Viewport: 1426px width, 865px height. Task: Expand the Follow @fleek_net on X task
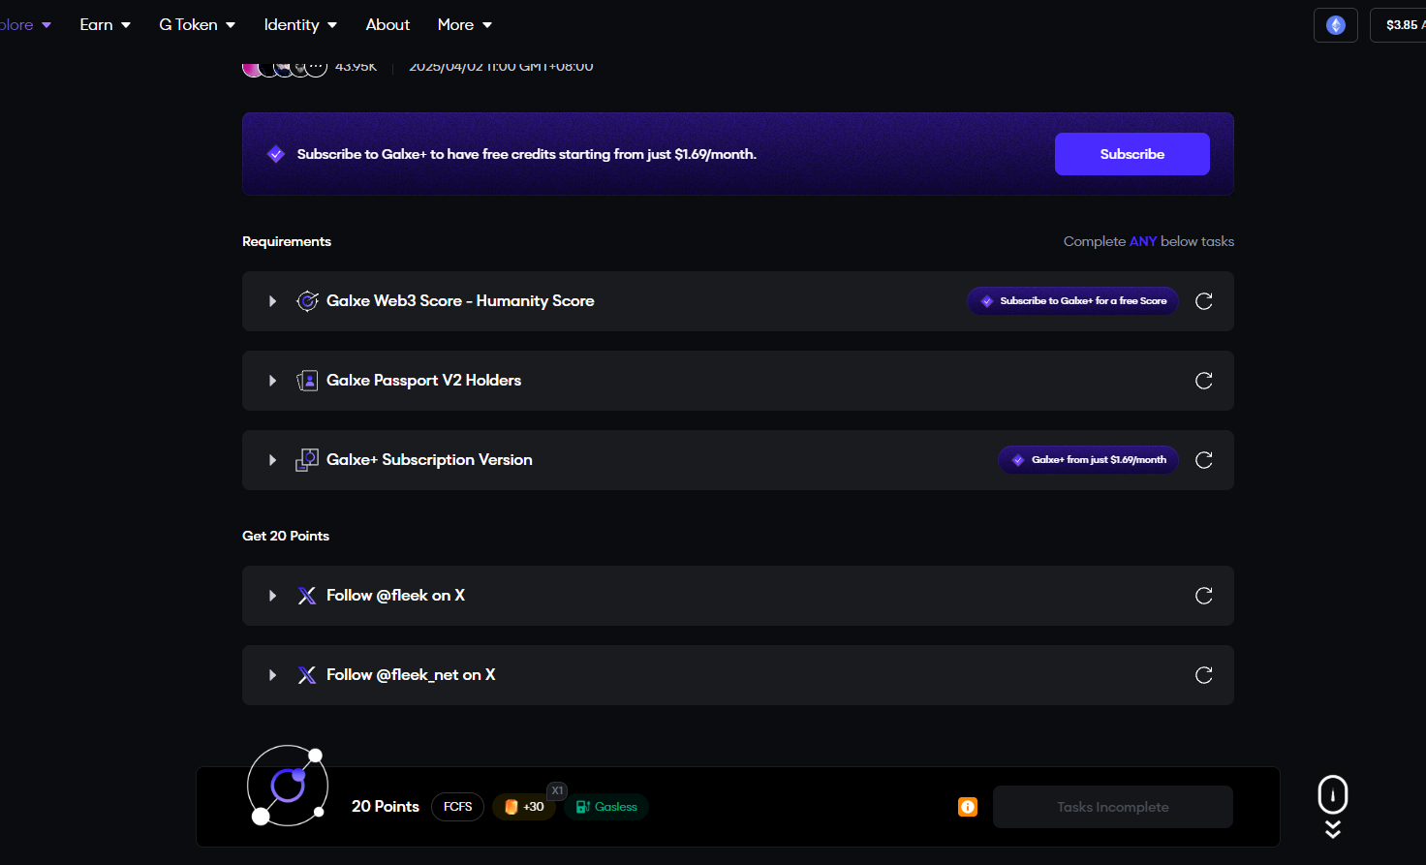tap(272, 675)
